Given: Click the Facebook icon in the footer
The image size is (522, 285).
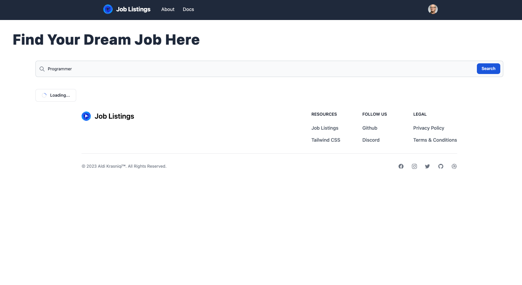Looking at the screenshot, I should (401, 166).
